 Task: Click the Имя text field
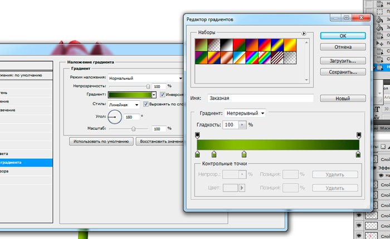[260, 98]
